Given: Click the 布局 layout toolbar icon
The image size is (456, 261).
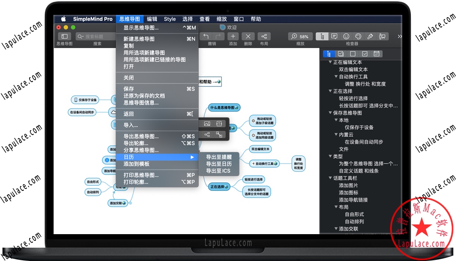Looking at the screenshot, I should click(264, 36).
